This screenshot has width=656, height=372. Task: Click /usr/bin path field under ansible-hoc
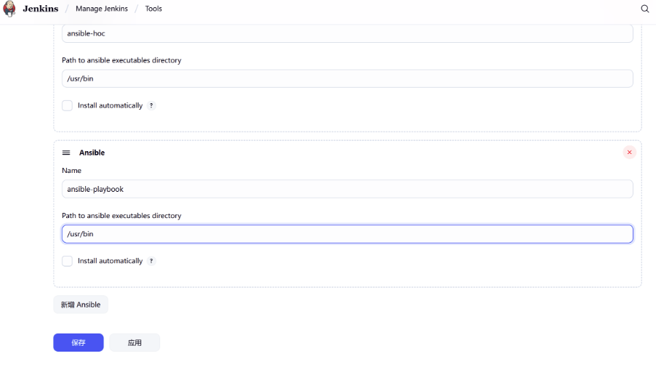(347, 78)
